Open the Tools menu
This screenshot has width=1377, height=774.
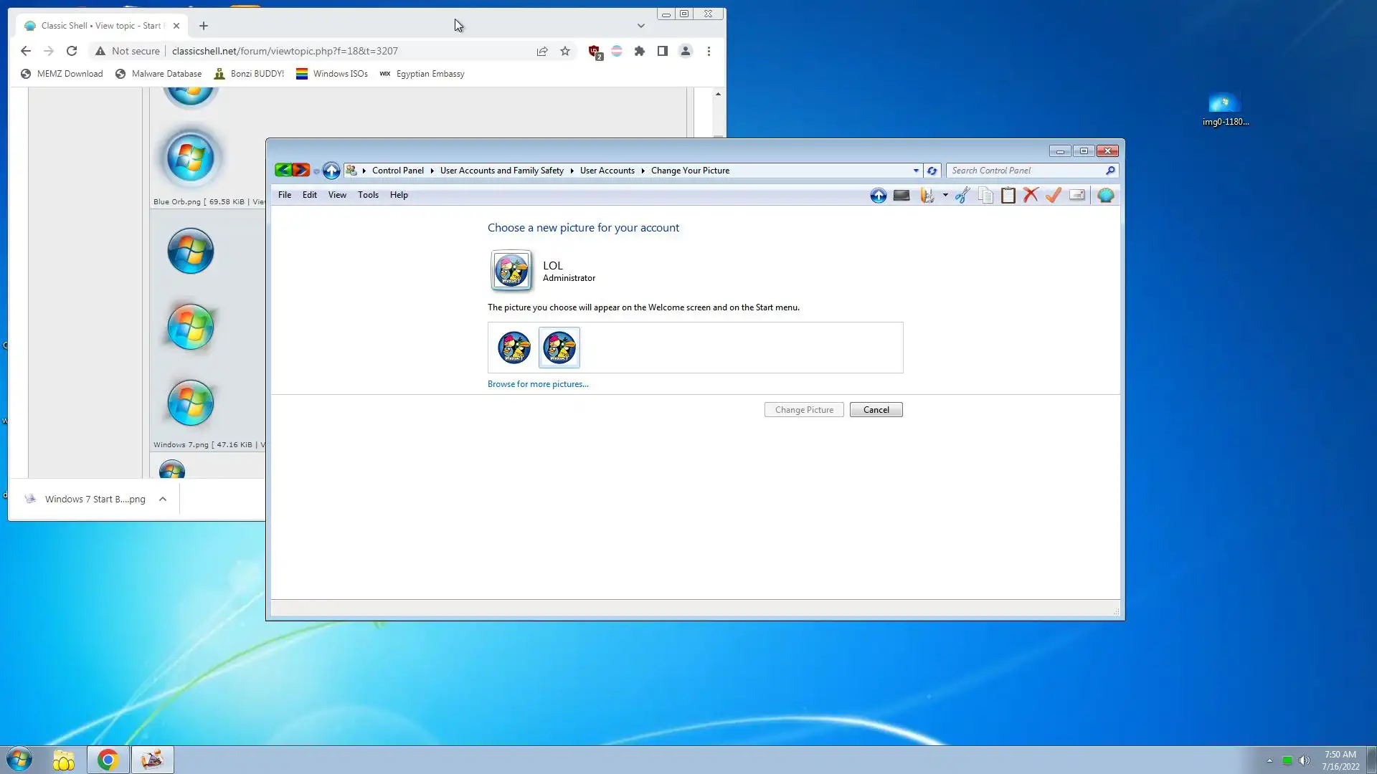point(368,195)
